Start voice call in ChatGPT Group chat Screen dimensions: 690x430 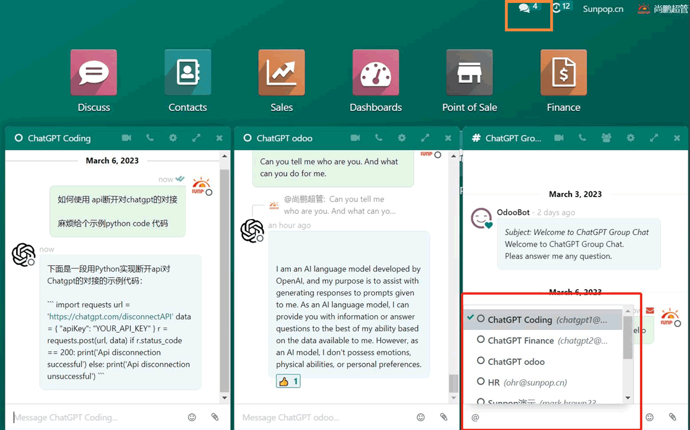coord(582,138)
